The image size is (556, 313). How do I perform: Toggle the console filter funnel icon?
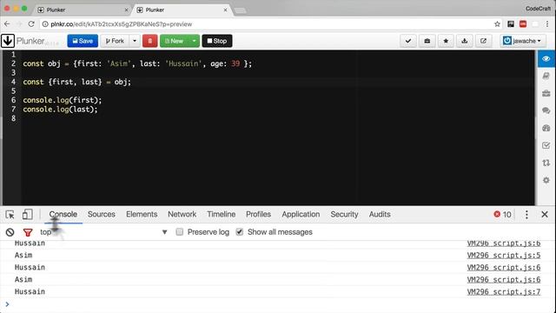coord(28,232)
